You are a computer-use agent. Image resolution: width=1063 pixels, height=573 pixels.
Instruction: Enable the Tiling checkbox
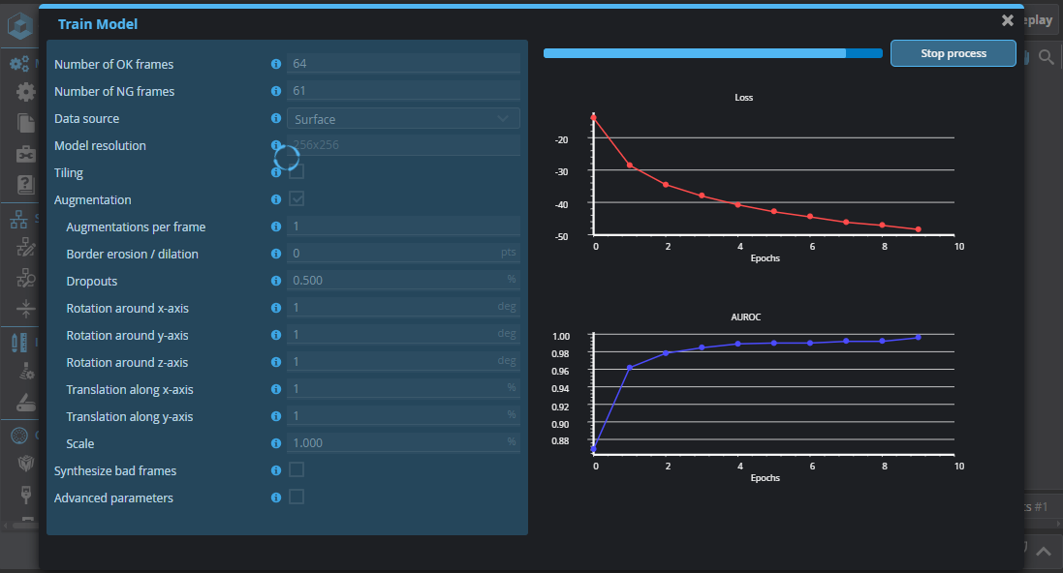pos(297,172)
